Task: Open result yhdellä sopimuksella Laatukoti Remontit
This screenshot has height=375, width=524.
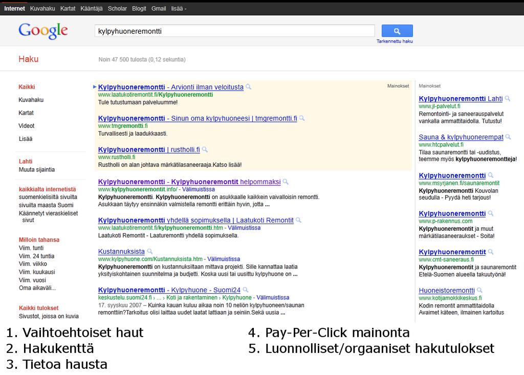Action: click(x=196, y=220)
